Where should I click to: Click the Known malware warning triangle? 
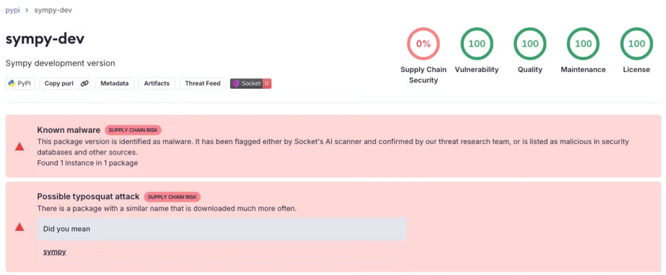(20, 147)
